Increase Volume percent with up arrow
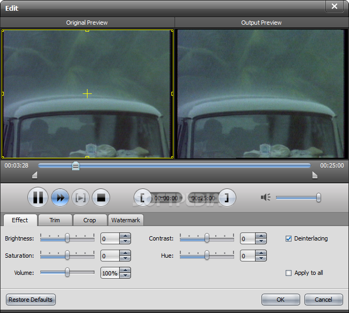The height and width of the screenshot is (313, 349). click(125, 270)
